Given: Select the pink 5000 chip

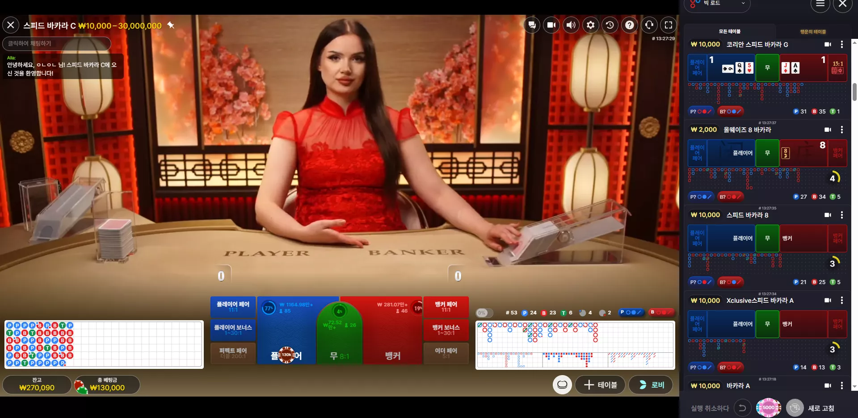Looking at the screenshot, I should (769, 407).
